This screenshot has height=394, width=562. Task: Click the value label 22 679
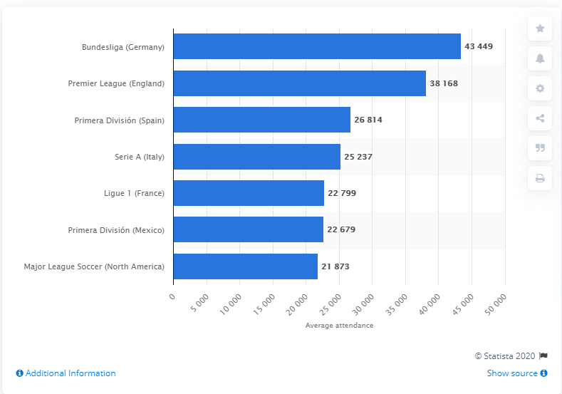tap(341, 229)
